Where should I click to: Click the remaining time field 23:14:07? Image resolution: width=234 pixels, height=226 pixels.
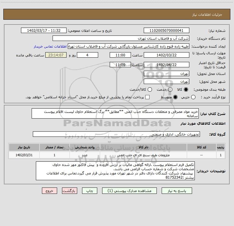(x=56, y=55)
